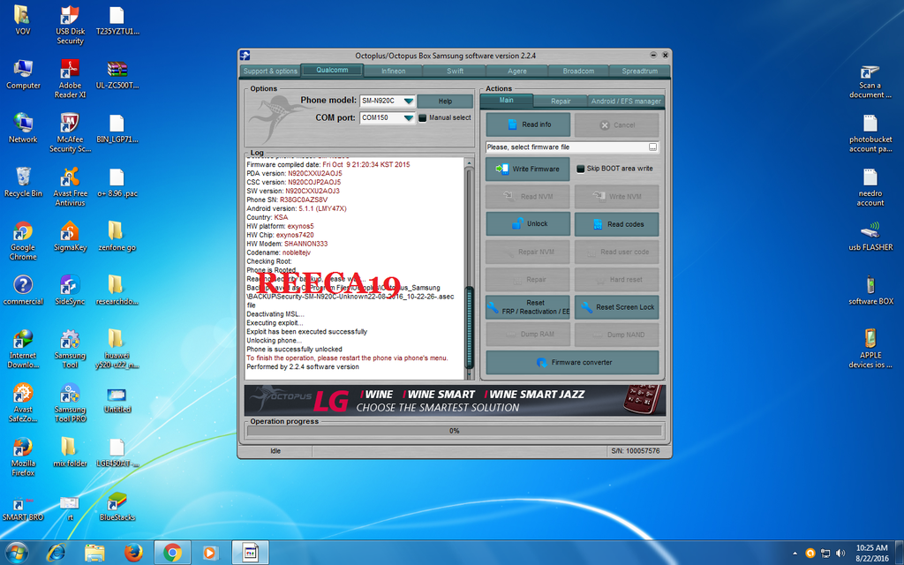Click the Read info button

tap(528, 124)
